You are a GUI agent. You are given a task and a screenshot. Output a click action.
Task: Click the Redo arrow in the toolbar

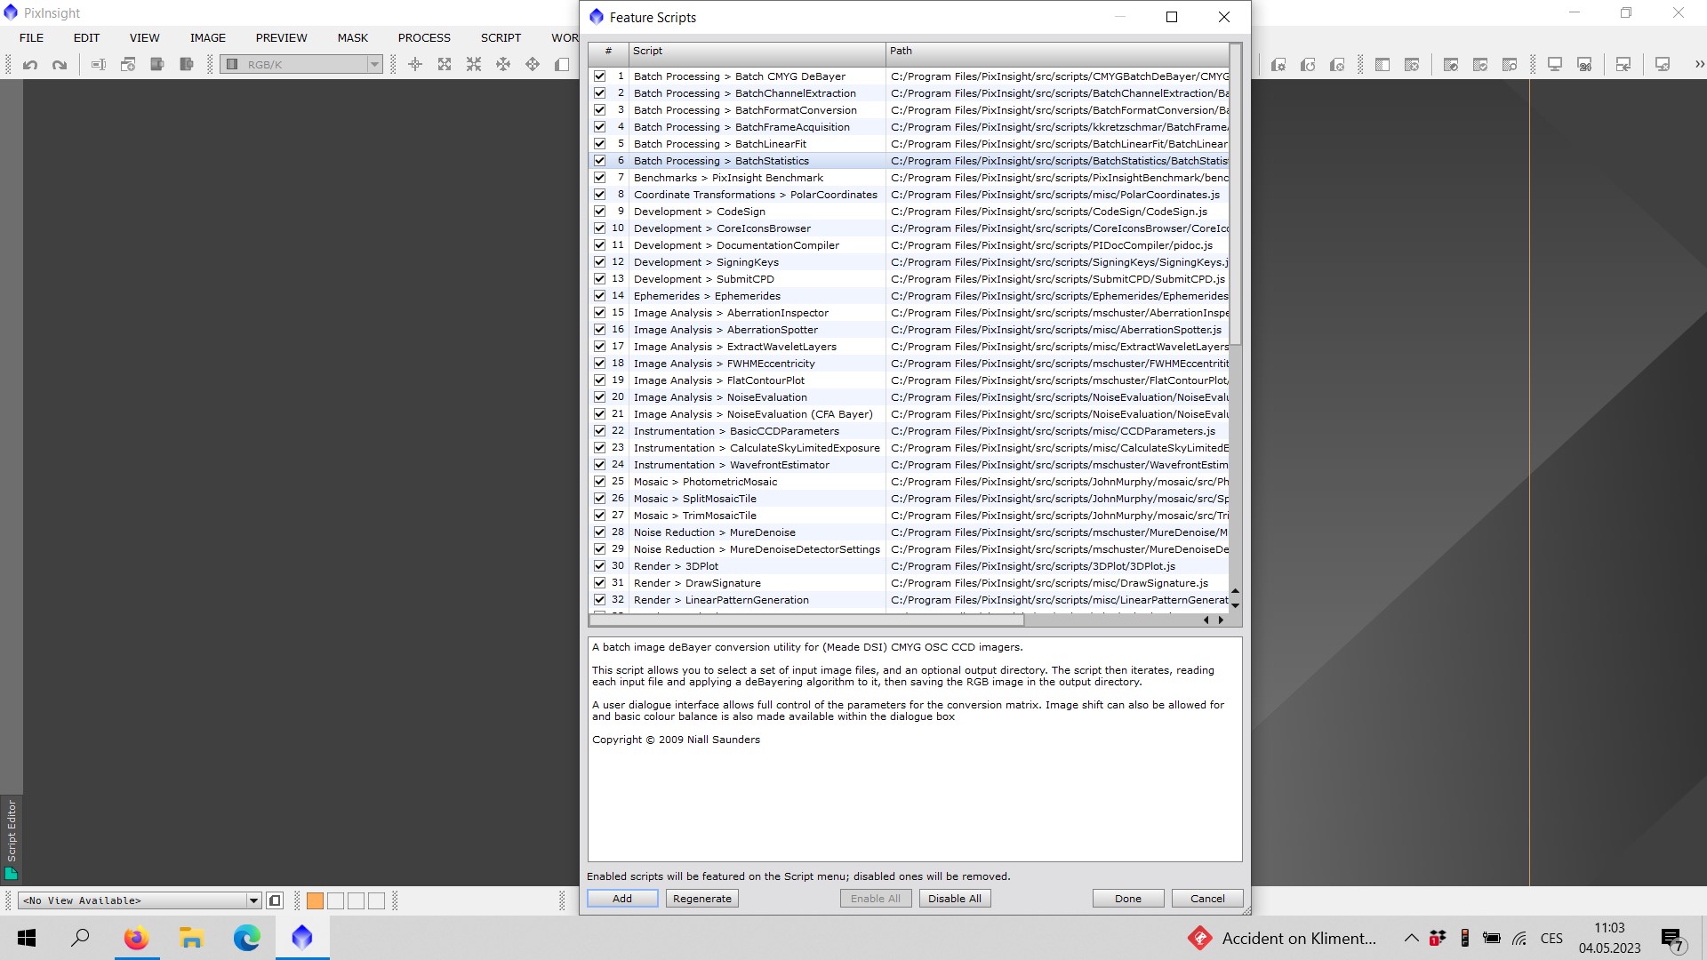click(x=60, y=64)
